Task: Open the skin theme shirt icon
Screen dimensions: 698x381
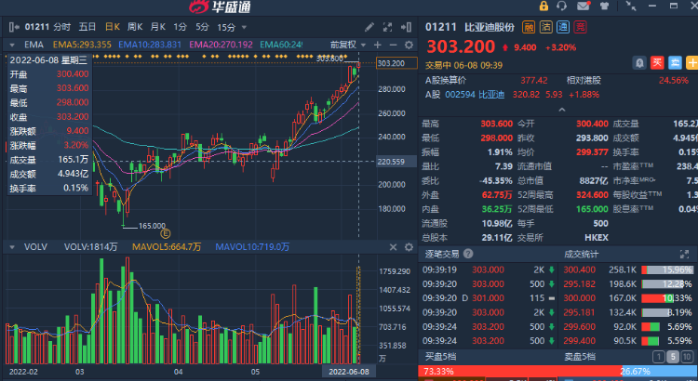Action: coord(605,6)
